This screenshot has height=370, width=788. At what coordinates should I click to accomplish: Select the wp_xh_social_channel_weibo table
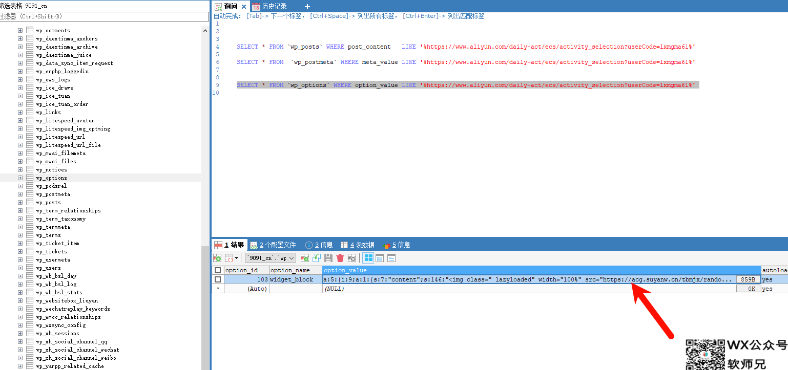tap(76, 358)
